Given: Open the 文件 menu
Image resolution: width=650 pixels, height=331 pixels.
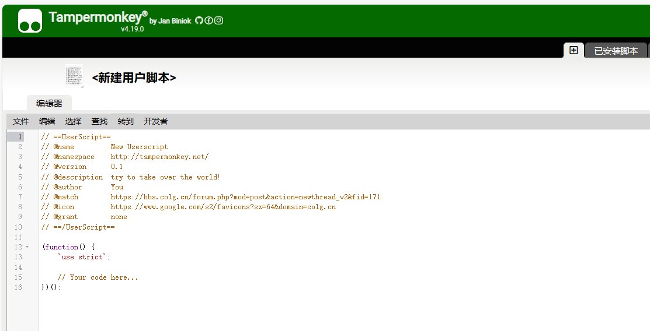Looking at the screenshot, I should pos(20,121).
